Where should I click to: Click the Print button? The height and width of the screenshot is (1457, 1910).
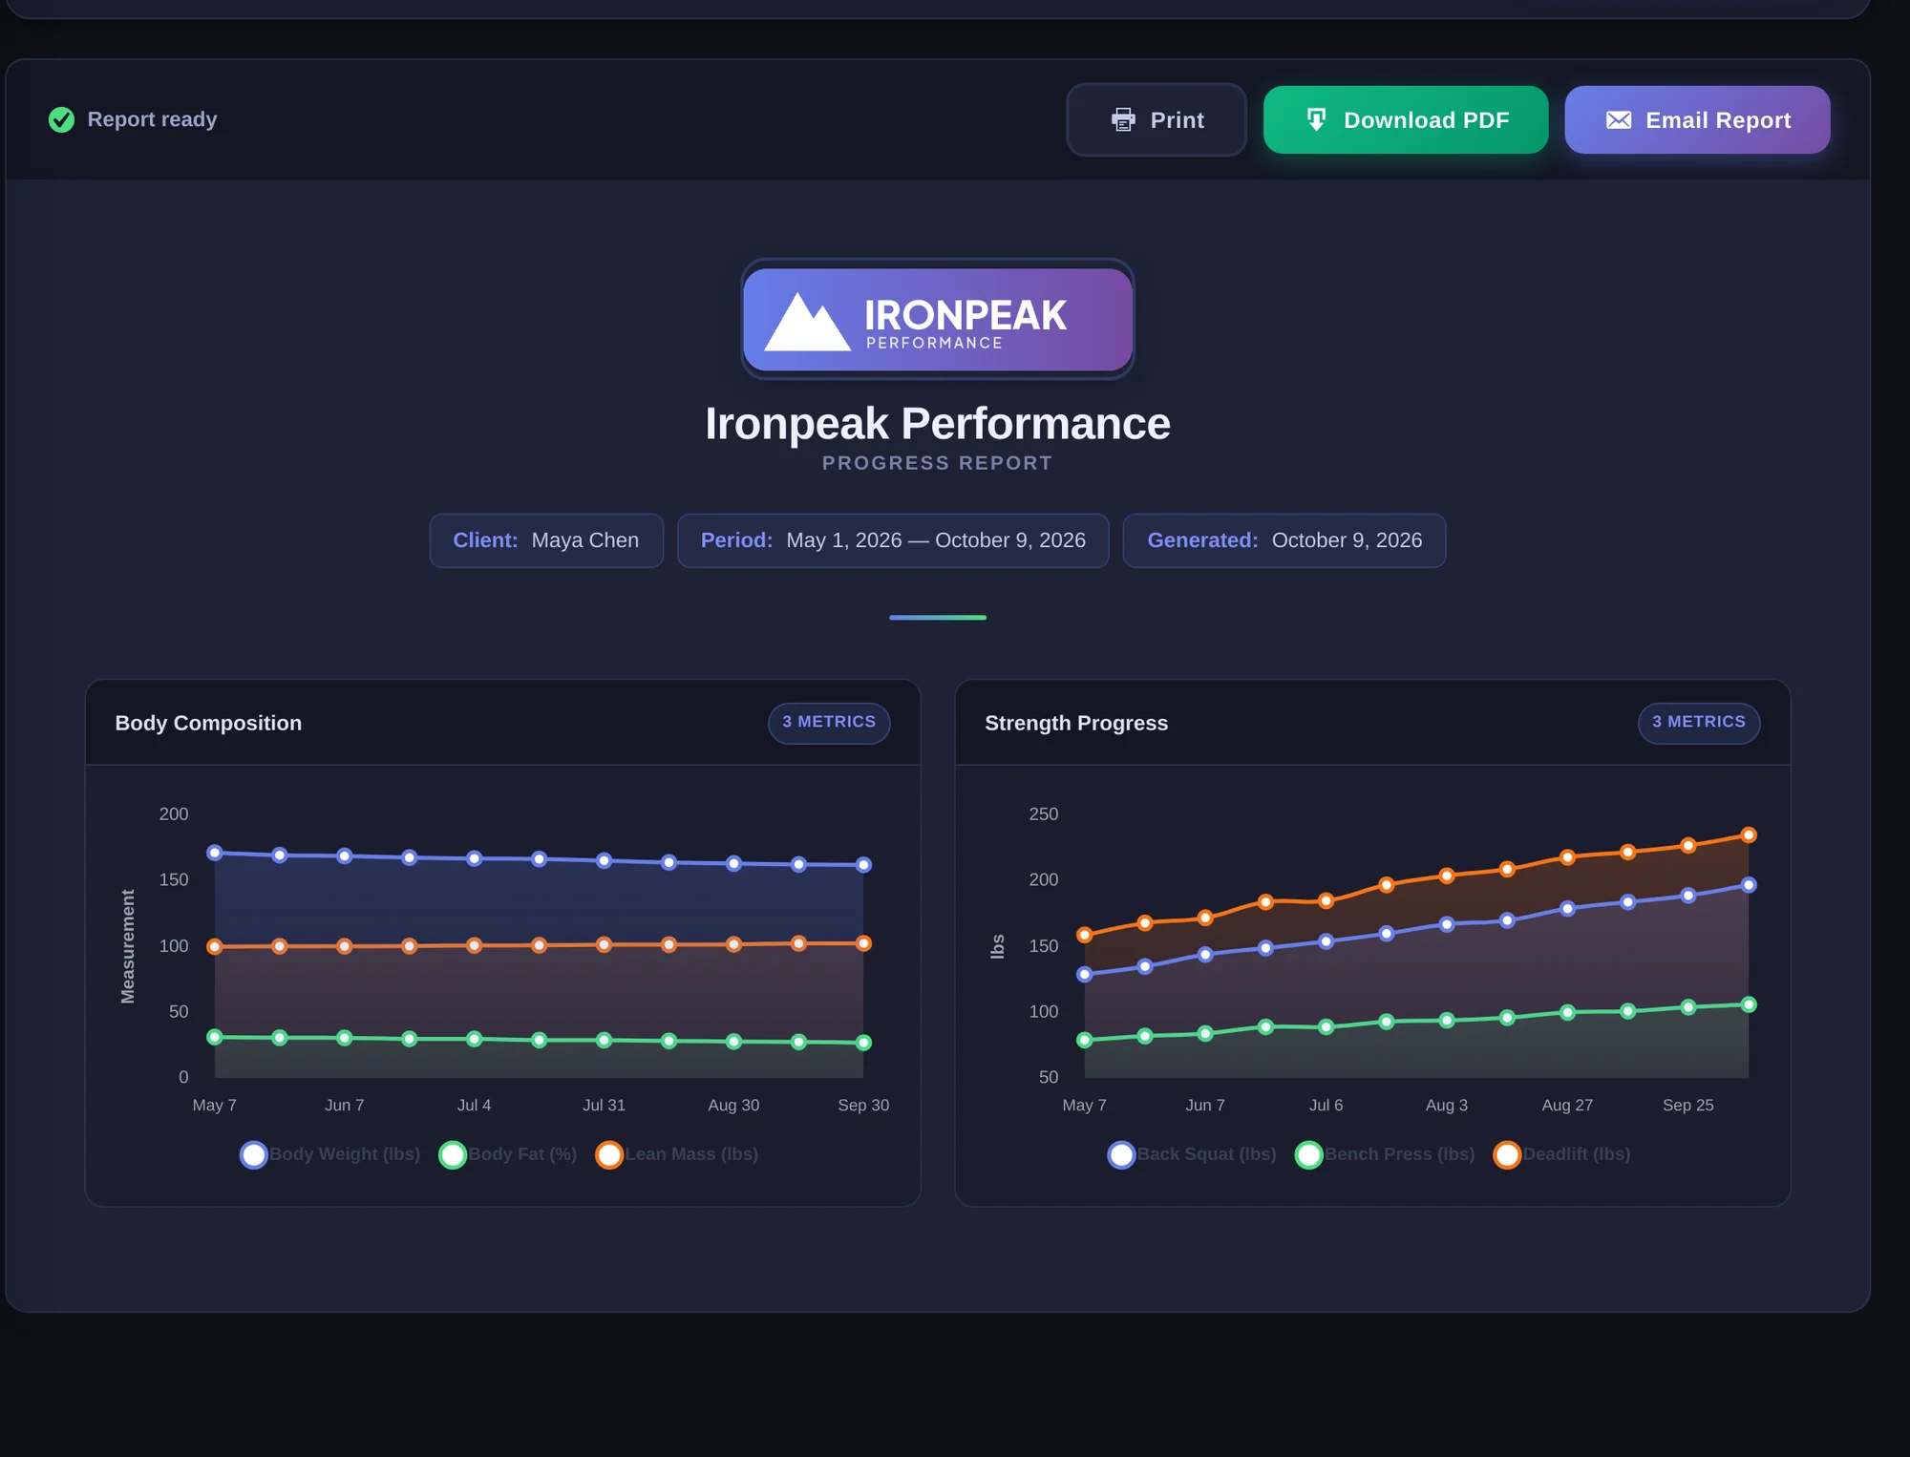(x=1156, y=119)
